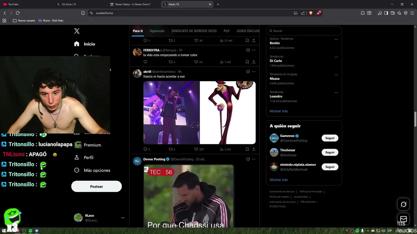Open PILF timeline tab

click(227, 31)
